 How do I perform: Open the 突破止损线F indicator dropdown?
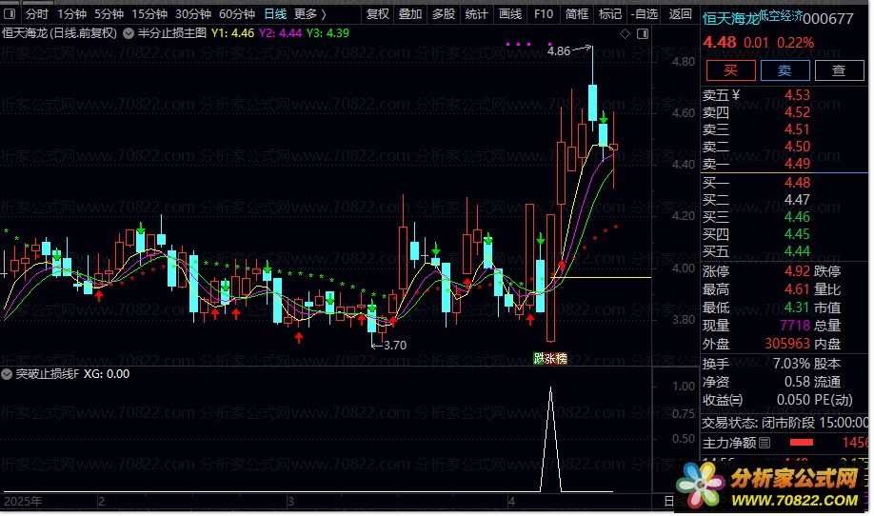coord(7,374)
